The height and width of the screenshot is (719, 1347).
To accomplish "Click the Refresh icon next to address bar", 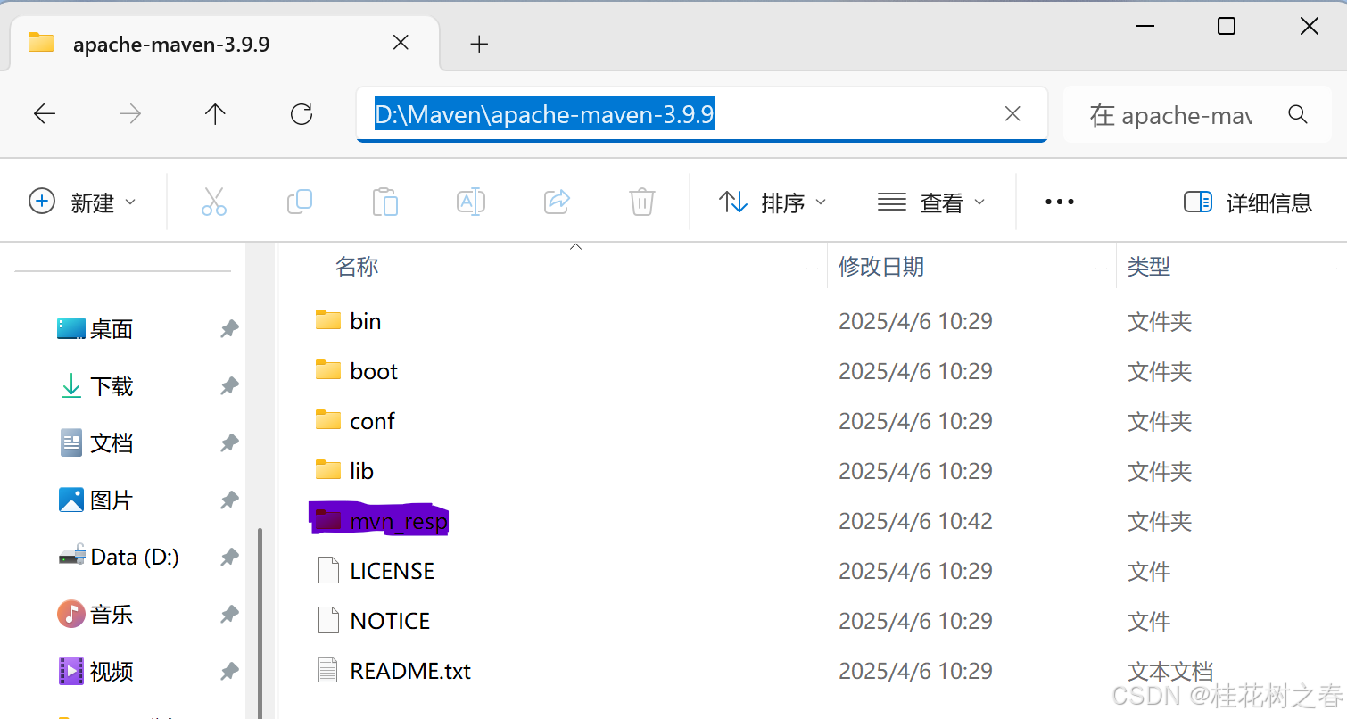I will (x=302, y=113).
